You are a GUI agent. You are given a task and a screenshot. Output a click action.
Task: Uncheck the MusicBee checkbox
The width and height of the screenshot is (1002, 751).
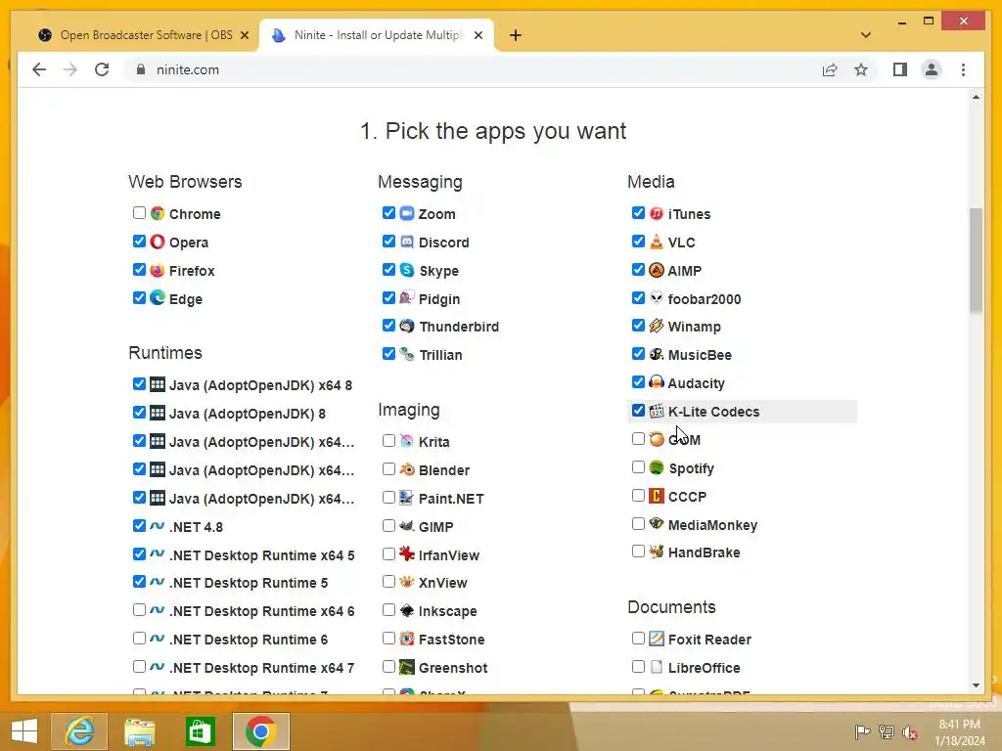click(x=638, y=353)
